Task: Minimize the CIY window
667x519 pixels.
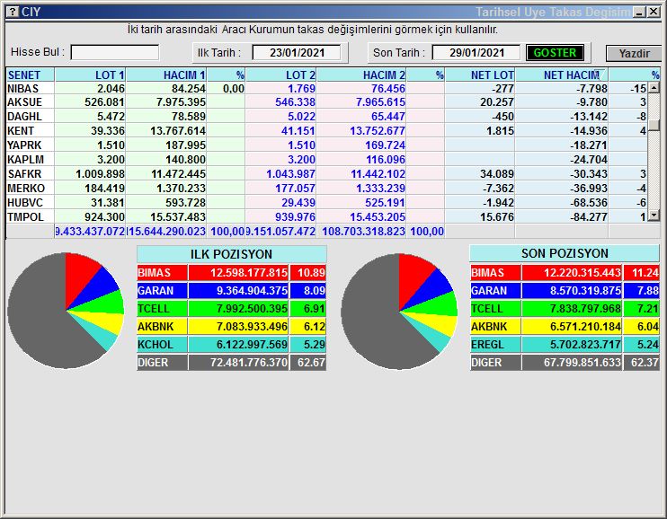Action: (639, 12)
